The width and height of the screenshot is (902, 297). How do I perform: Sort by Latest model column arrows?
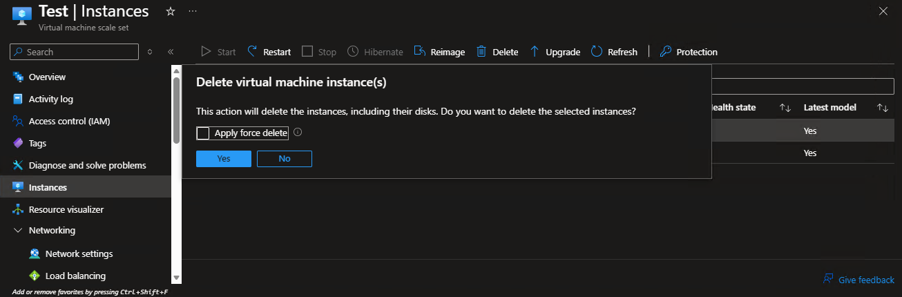[x=882, y=108]
